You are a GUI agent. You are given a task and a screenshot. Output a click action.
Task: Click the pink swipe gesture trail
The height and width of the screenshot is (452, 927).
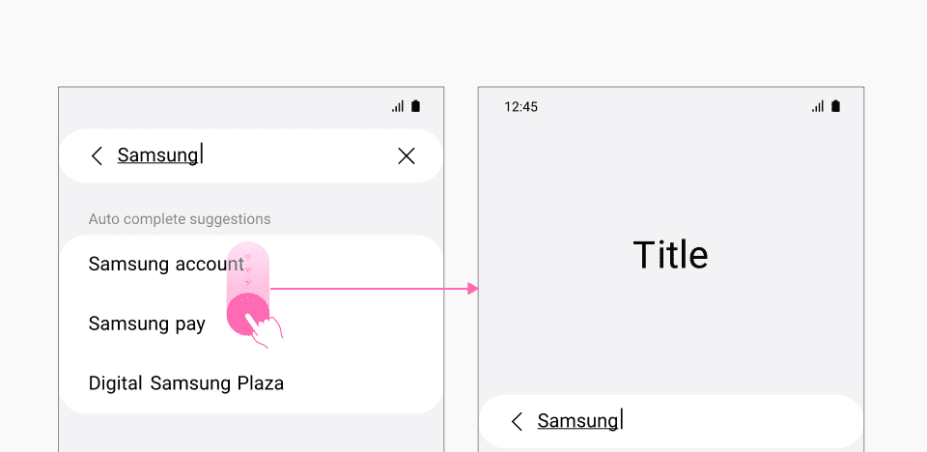tap(248, 269)
